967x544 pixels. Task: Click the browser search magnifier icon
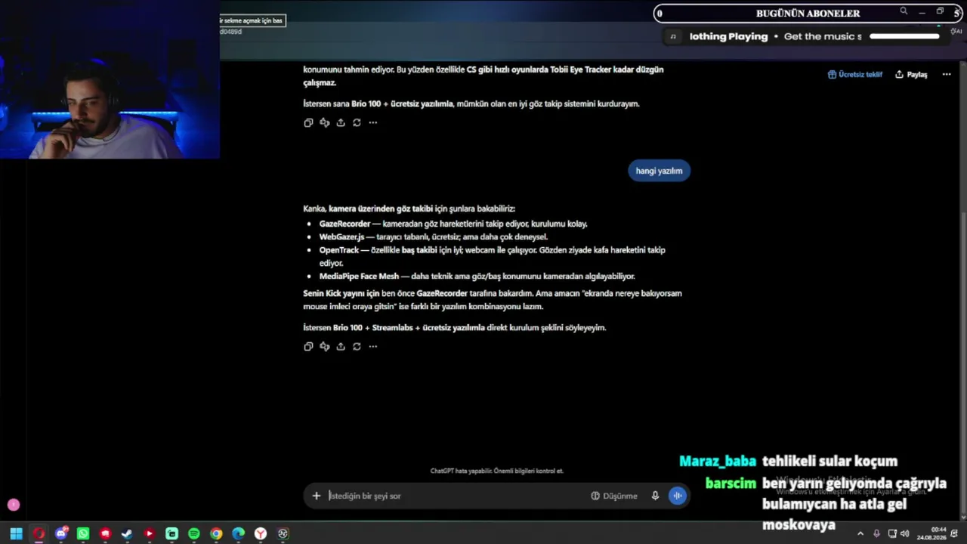tap(904, 11)
